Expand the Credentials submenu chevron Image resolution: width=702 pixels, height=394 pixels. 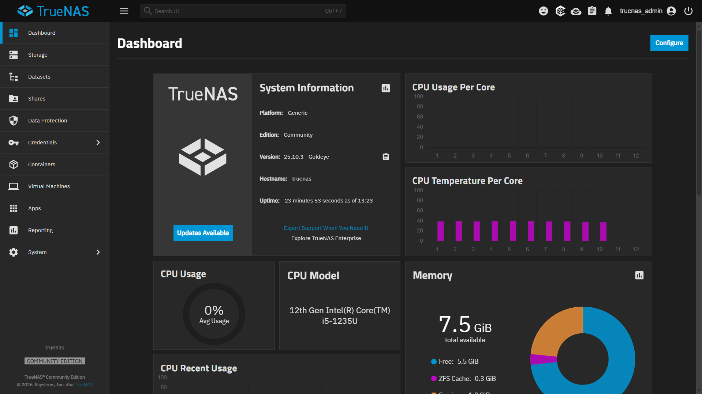point(98,143)
